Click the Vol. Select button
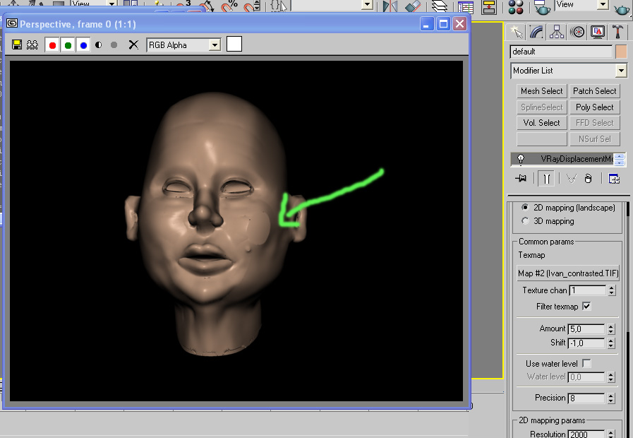 coord(542,123)
